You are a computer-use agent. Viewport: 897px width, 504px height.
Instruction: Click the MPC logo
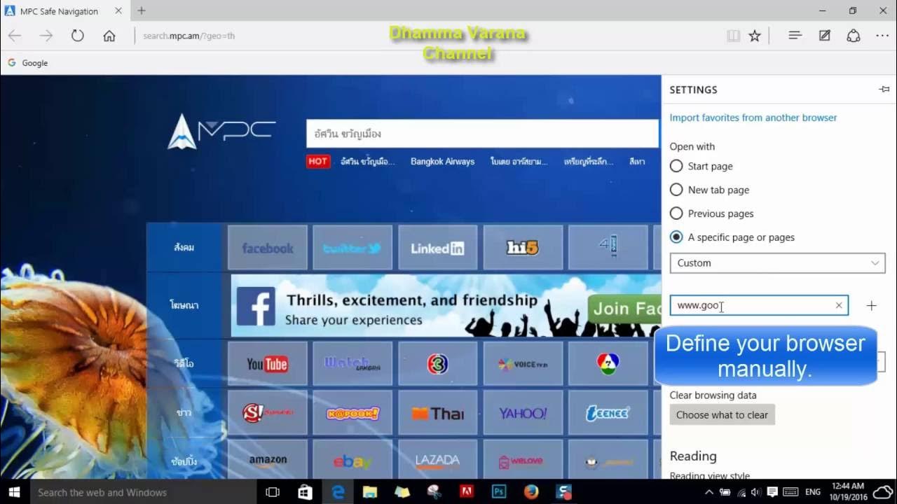click(221, 131)
